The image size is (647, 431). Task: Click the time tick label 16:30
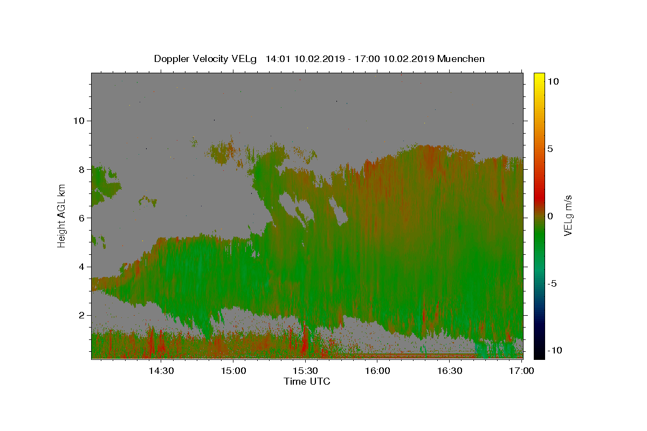450,371
